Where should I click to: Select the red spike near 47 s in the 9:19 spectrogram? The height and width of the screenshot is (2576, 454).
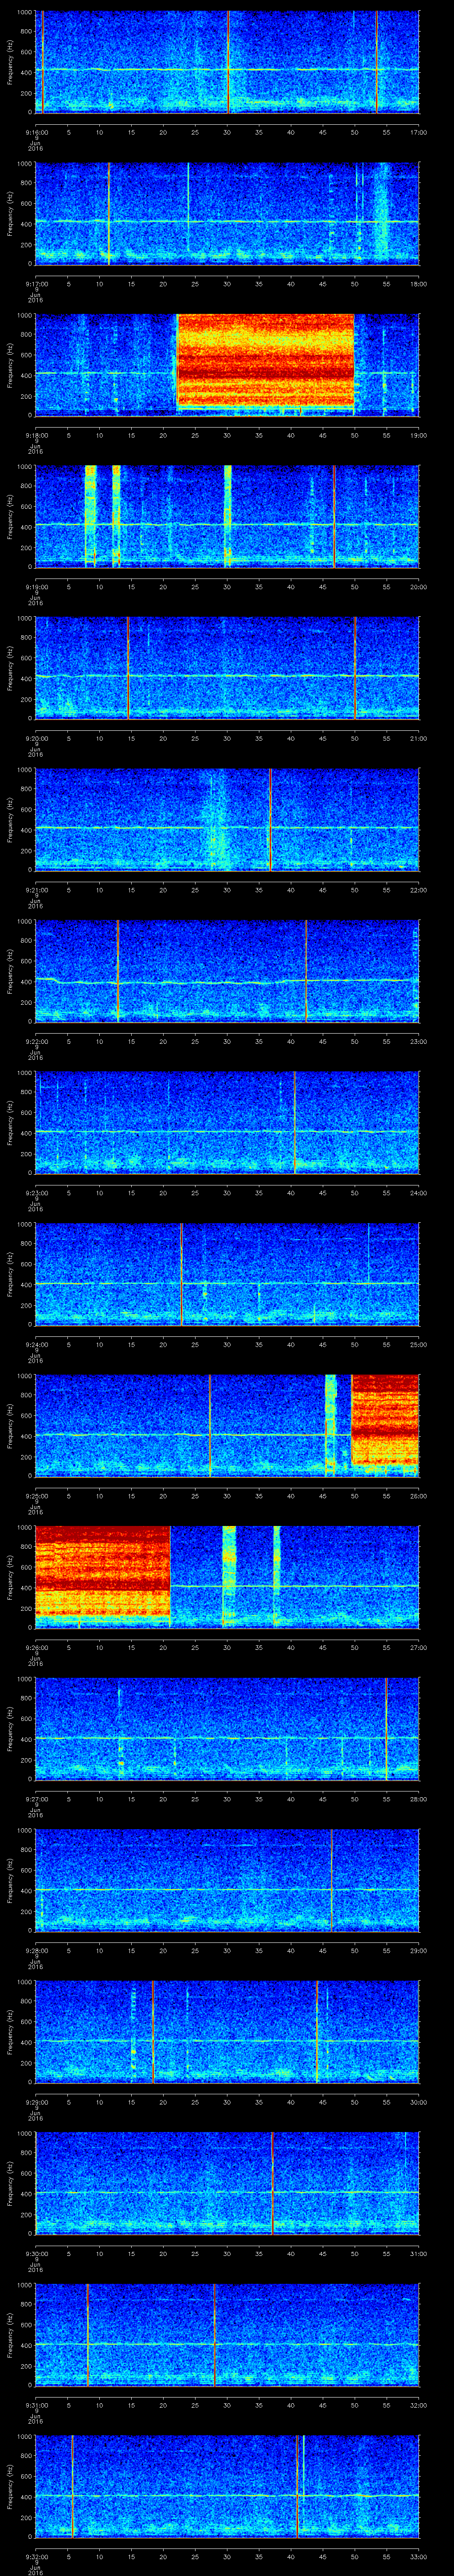tap(333, 516)
